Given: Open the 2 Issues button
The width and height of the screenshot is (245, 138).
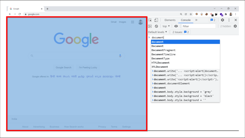Looking at the screenshot, I should click(180, 32).
